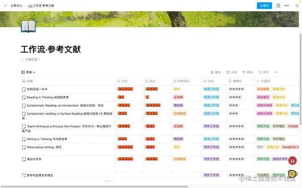Image resolution: width=302 pixels, height=188 pixels.
Task: Click the 筛选 filter toolbar item
Action: (247, 72)
